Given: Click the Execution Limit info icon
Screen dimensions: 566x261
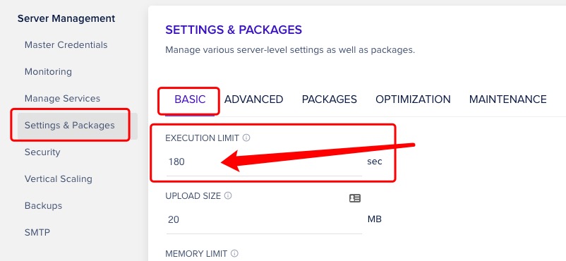Looking at the screenshot, I should [x=246, y=138].
